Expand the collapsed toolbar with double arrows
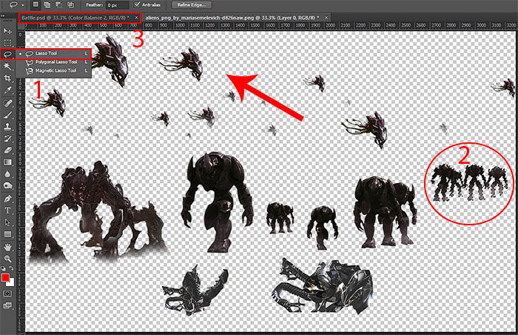The image size is (518, 335). click(x=3, y=16)
